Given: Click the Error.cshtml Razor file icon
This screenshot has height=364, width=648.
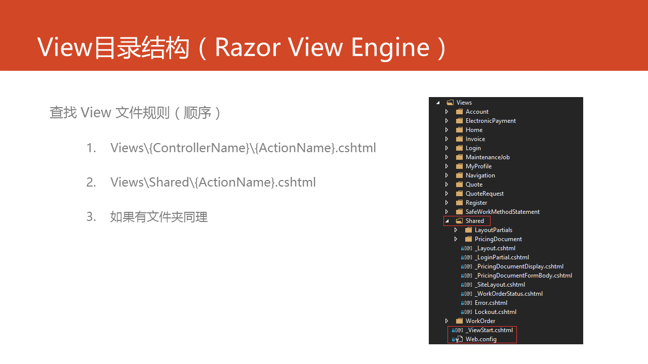Looking at the screenshot, I should tap(468, 303).
